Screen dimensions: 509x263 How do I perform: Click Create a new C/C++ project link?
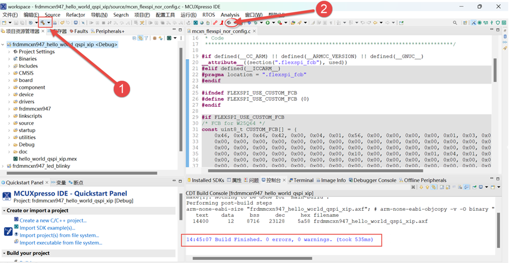coord(53,220)
